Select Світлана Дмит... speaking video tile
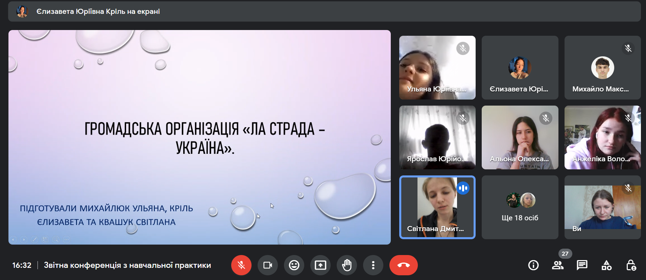Viewport: 646px width, 280px height. tap(437, 207)
